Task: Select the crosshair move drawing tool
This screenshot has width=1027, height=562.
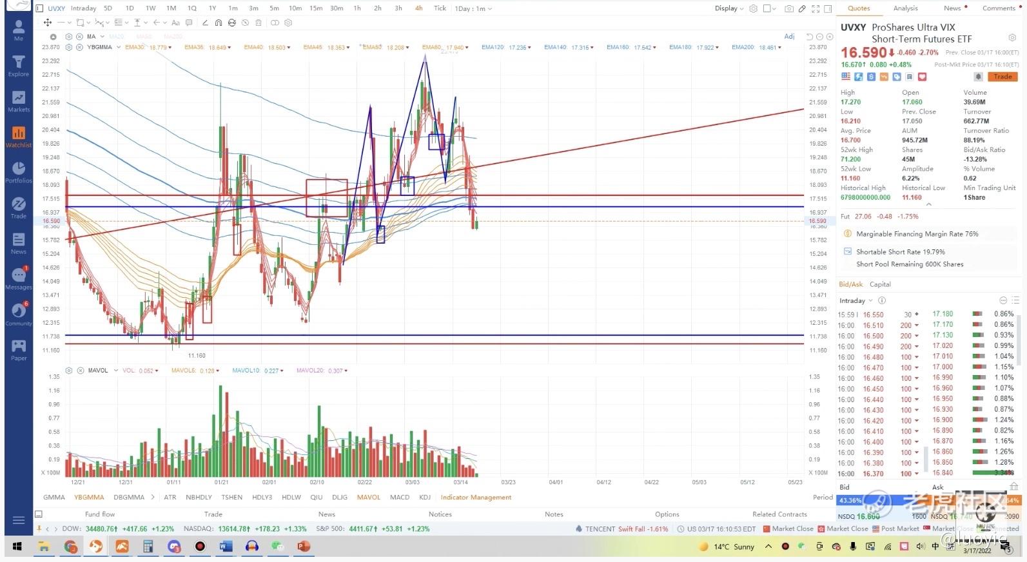Action: click(48, 23)
